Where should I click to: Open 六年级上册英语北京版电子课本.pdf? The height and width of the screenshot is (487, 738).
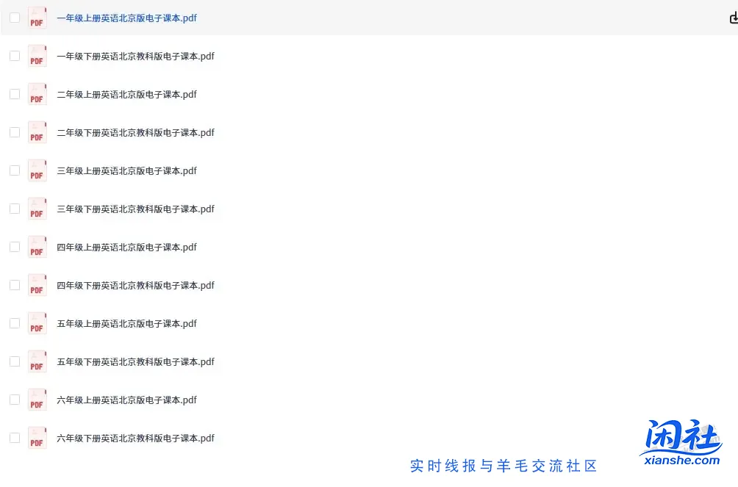click(128, 399)
